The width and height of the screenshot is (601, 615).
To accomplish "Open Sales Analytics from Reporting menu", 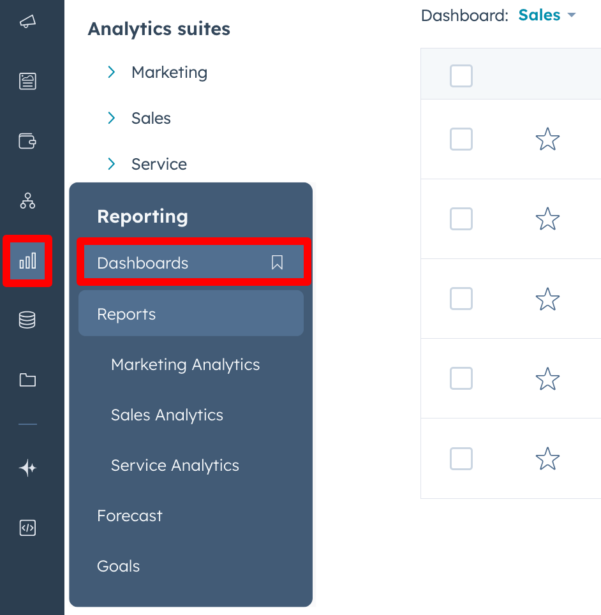I will 167,415.
